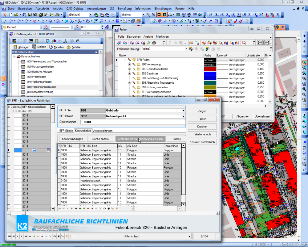Click the blue color swatch for 802 Gewässer
Screen dimensions: 308x247
tap(210, 74)
